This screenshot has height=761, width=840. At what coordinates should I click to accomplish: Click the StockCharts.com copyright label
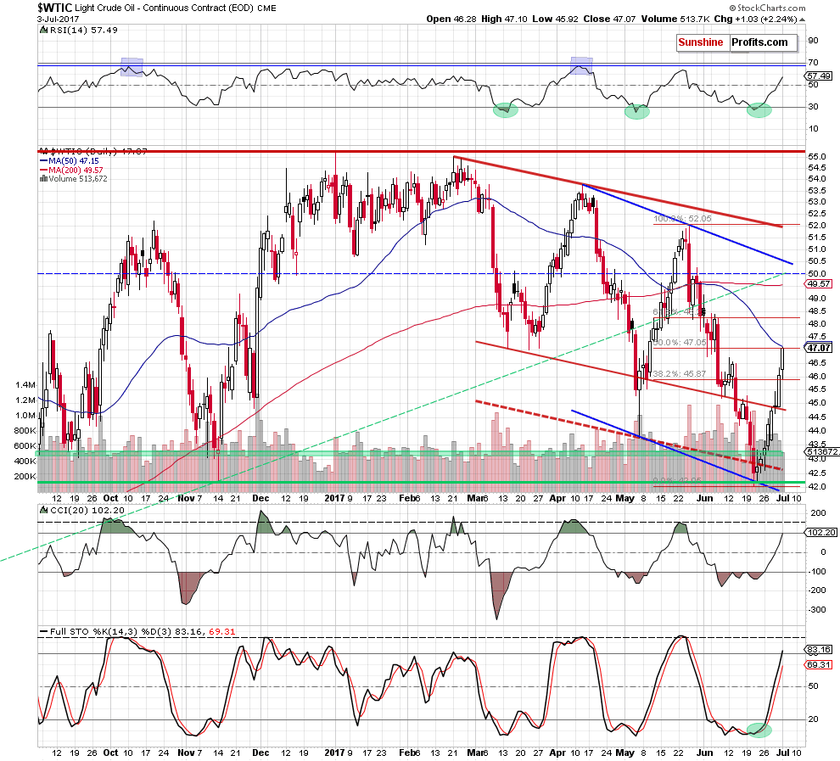click(767, 8)
